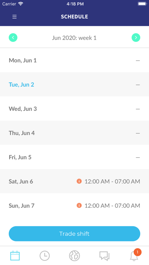
Task: Tap the battery indicator in status bar
Action: click(142, 4)
